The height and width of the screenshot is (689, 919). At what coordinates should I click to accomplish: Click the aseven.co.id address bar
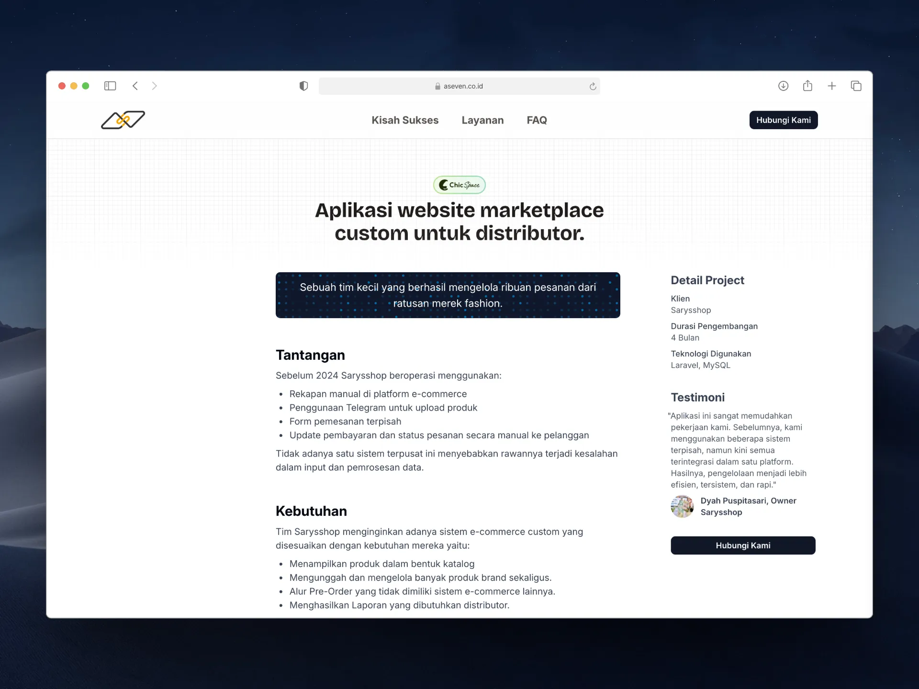(459, 86)
